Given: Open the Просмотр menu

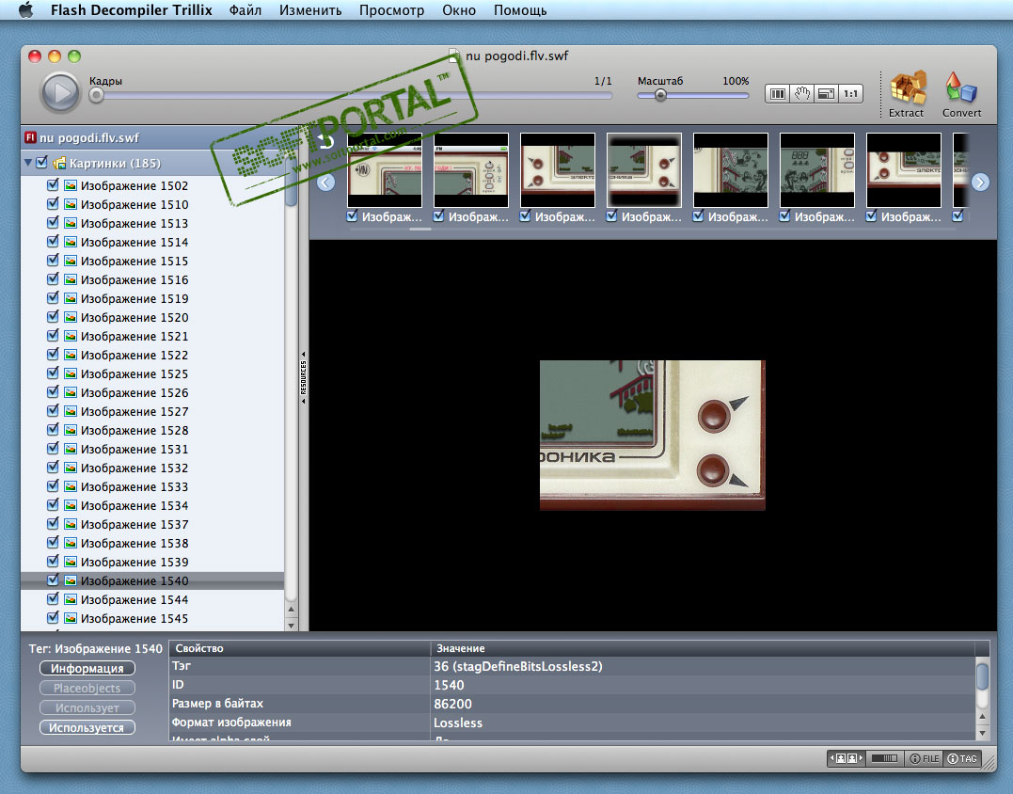Looking at the screenshot, I should tap(391, 10).
